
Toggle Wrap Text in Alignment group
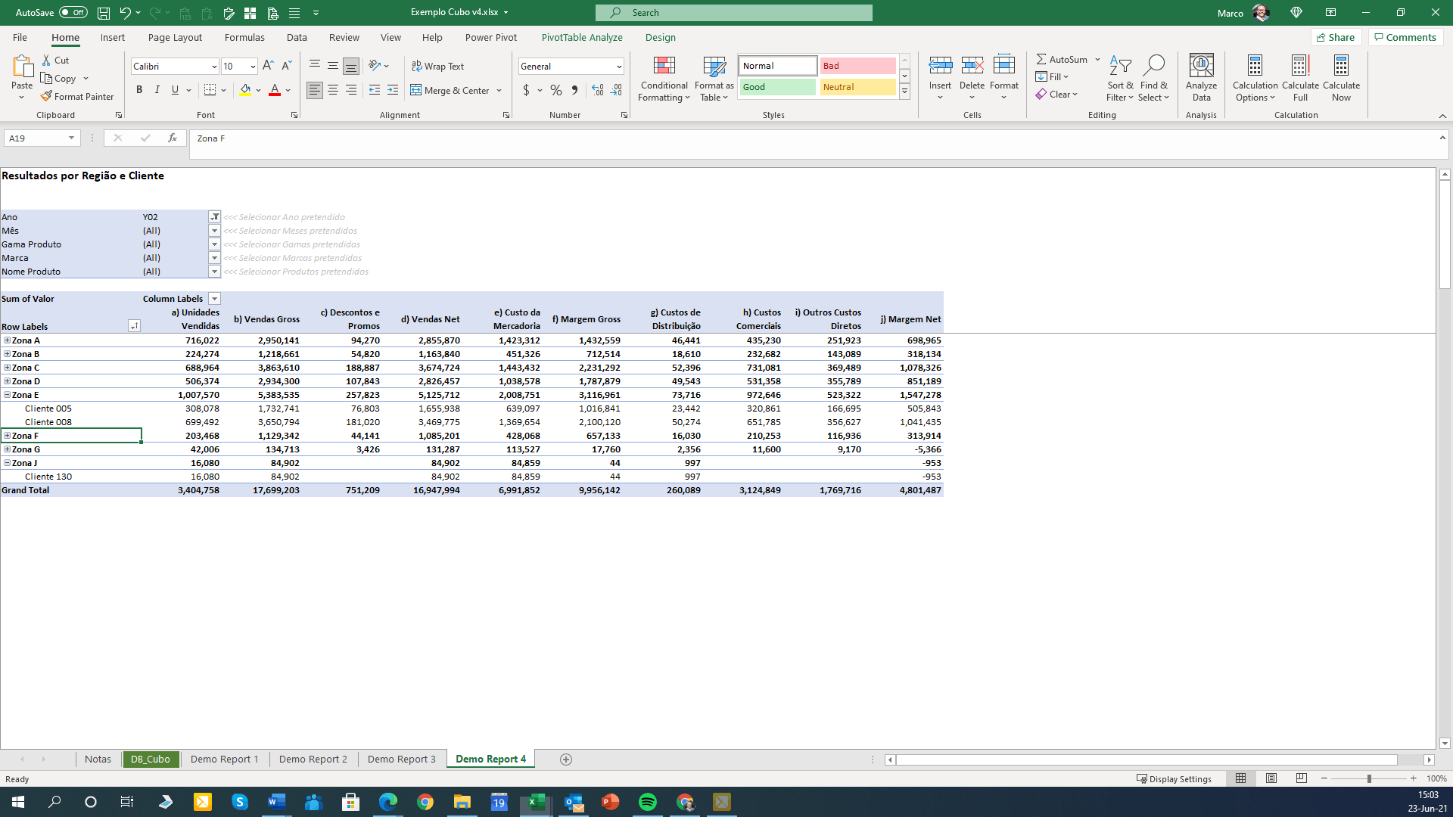[437, 67]
